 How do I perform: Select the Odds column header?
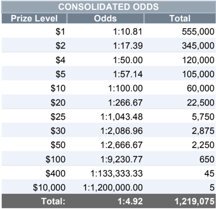[x=105, y=18]
